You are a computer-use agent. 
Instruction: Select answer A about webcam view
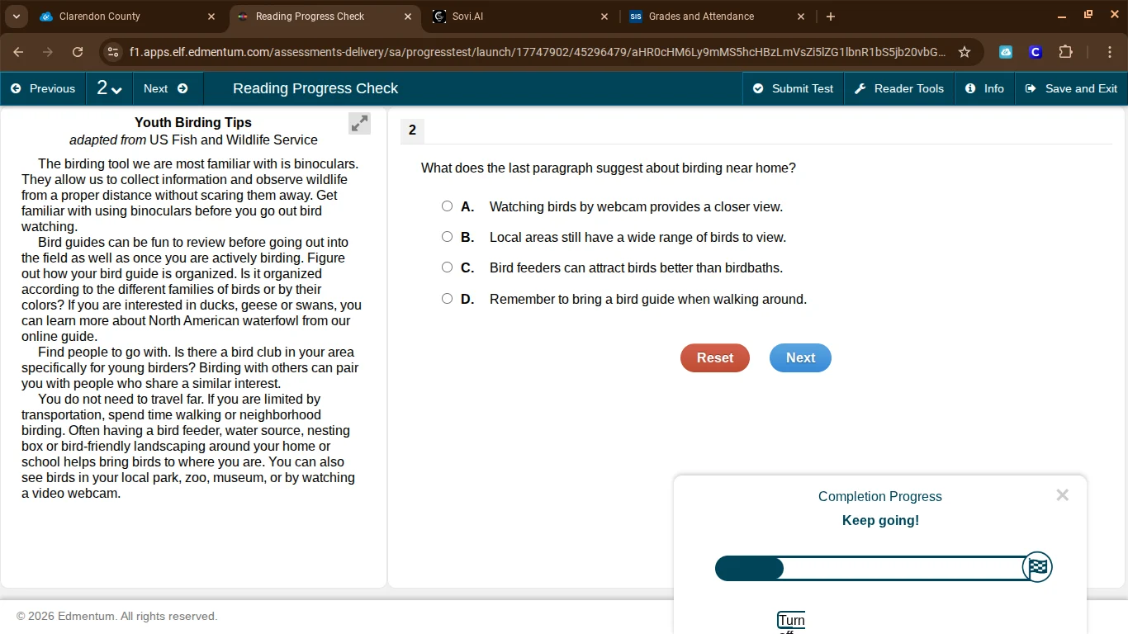click(447, 206)
